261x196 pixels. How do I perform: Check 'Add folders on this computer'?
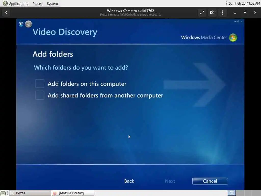tap(40, 83)
